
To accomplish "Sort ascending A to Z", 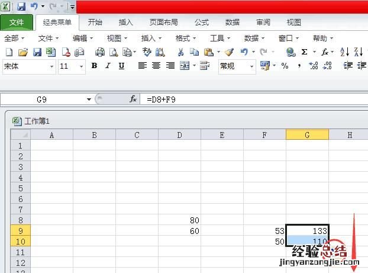I will pos(344,52).
